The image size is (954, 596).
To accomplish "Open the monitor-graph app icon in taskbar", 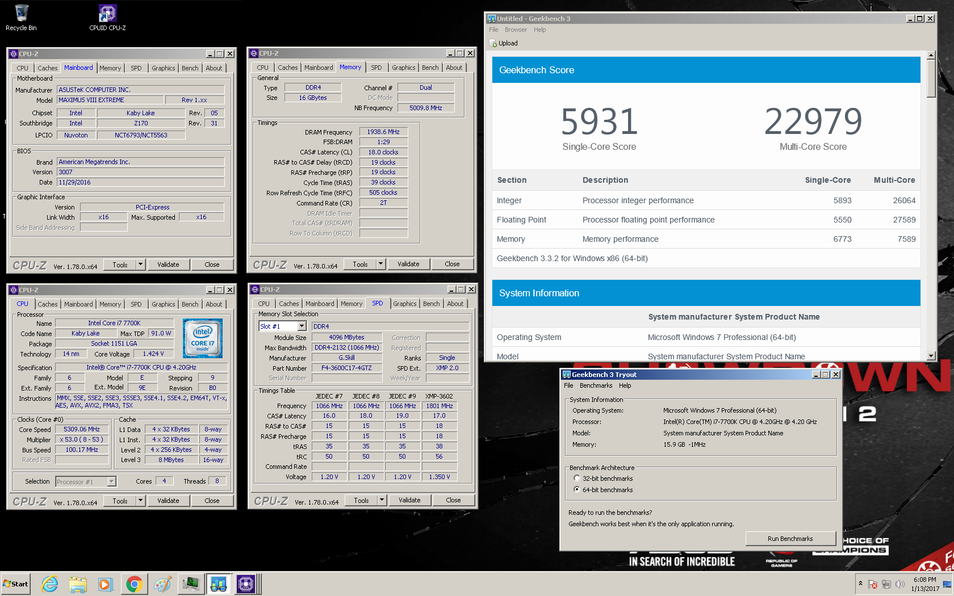I will (191, 584).
